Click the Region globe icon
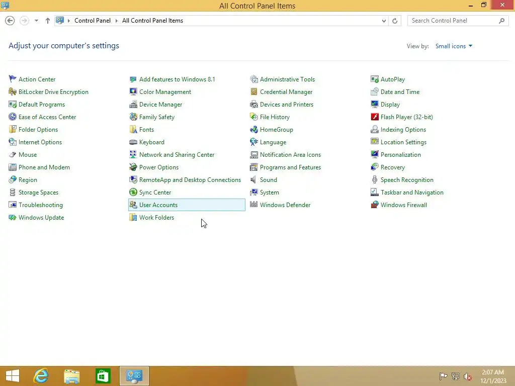 click(x=13, y=180)
